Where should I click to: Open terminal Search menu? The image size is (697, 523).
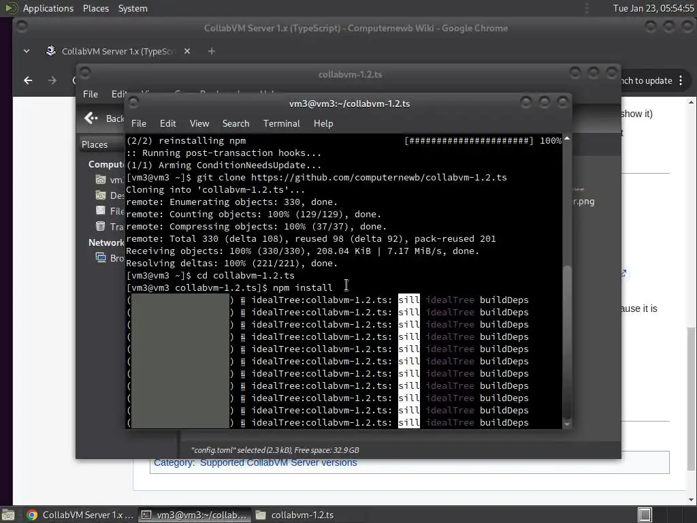pos(236,123)
